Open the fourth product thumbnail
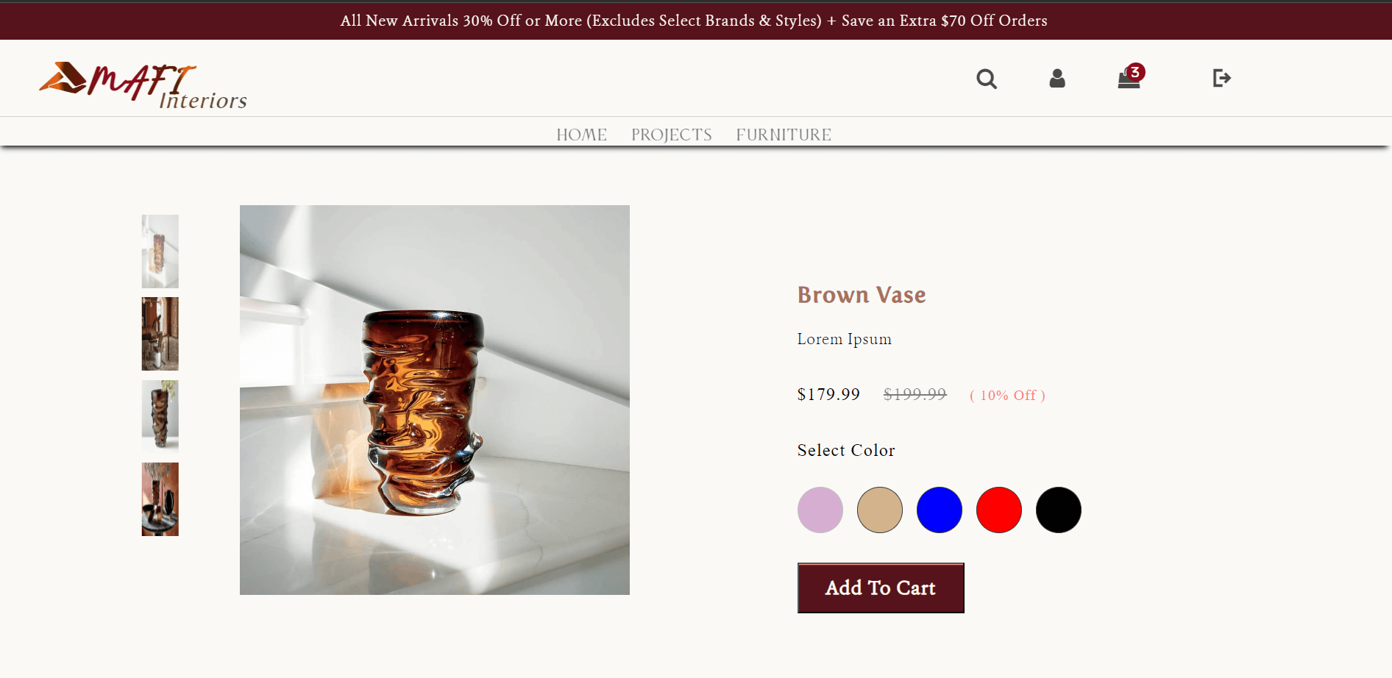The image size is (1392, 678). (160, 499)
